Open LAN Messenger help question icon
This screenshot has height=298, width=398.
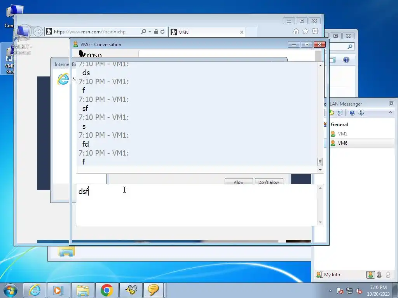(x=352, y=113)
